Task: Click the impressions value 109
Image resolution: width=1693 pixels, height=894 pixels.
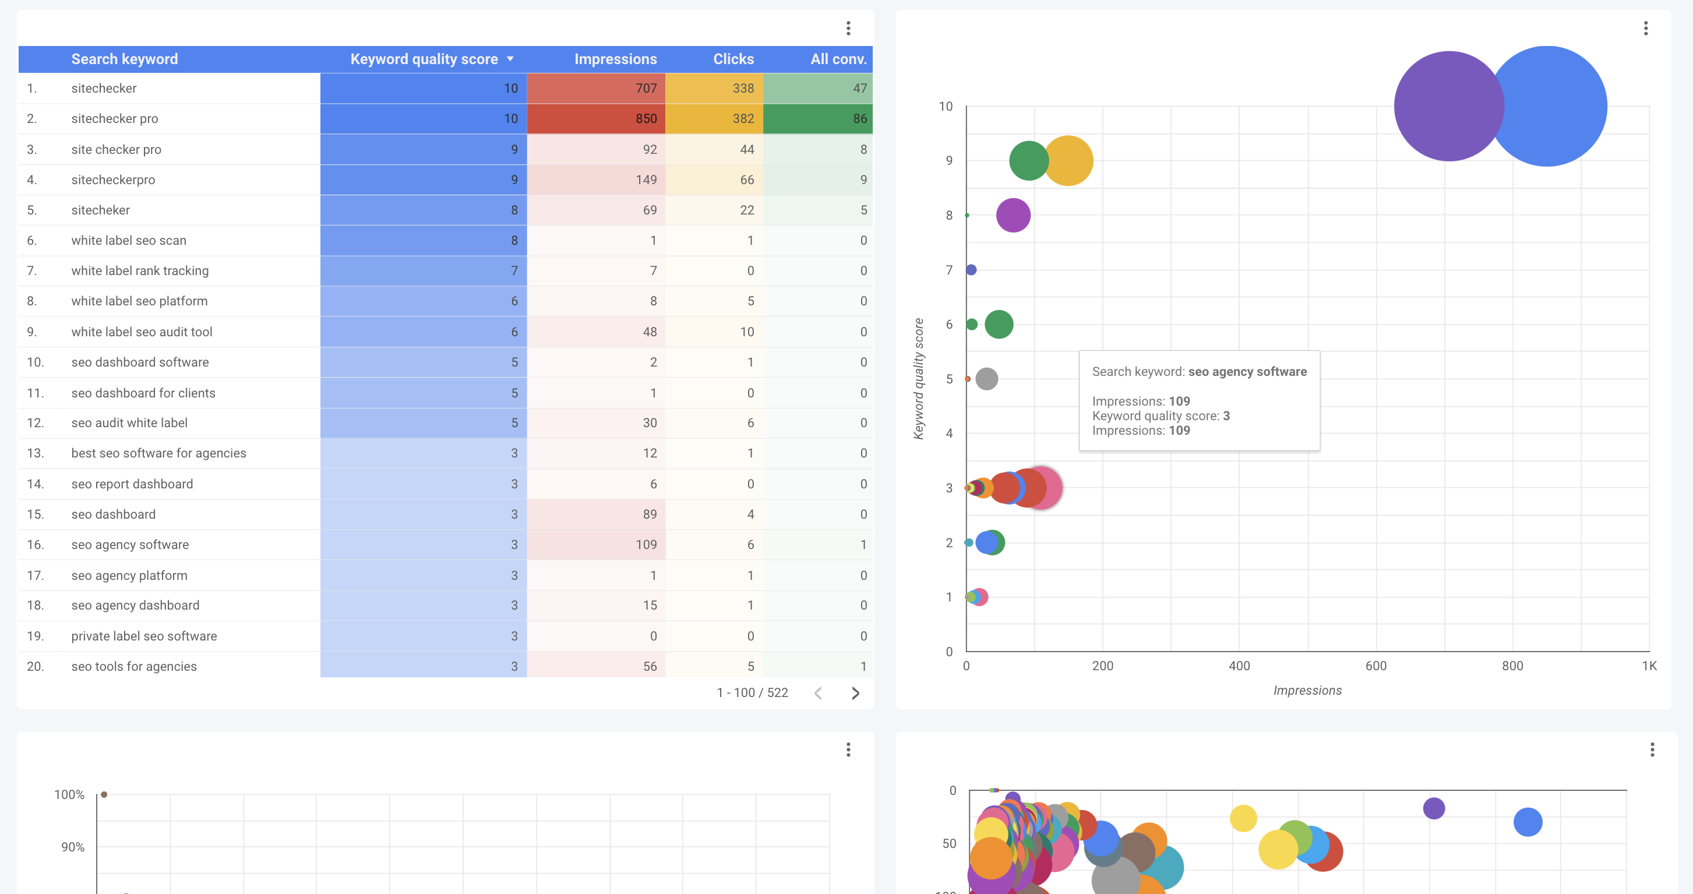Action: 646,544
